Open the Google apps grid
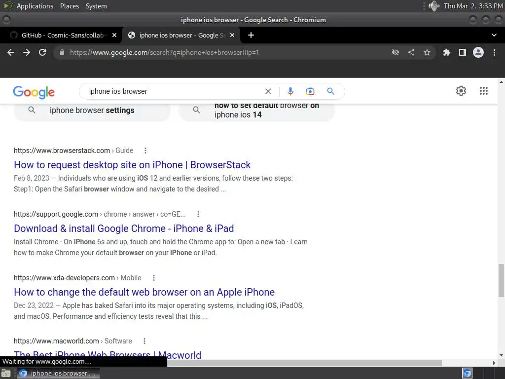 483,91
